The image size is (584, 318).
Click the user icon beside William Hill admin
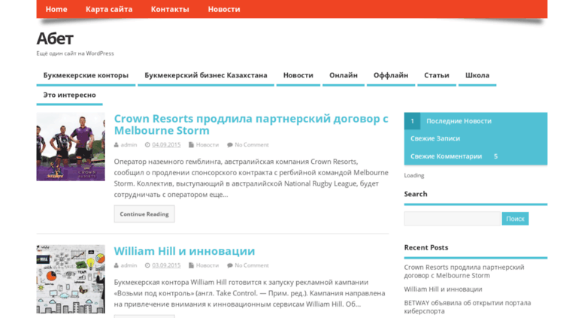click(116, 265)
